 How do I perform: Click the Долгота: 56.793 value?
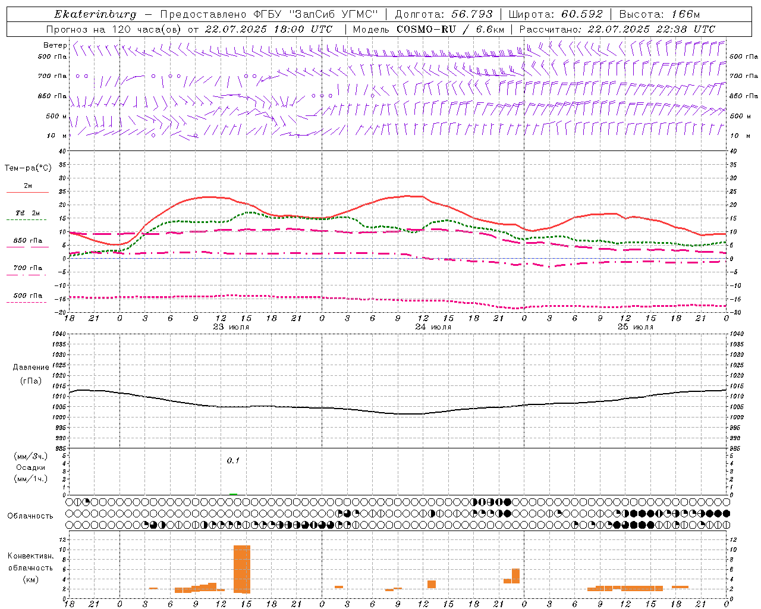(444, 14)
